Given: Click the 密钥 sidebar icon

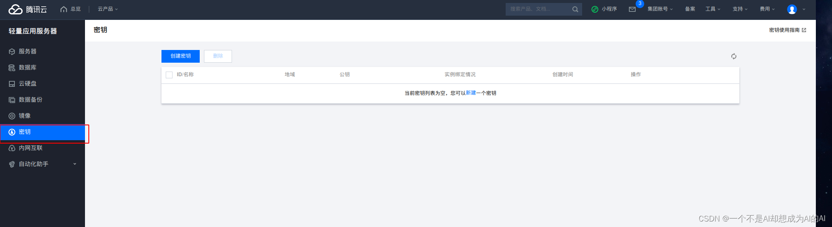Looking at the screenshot, I should (12, 132).
